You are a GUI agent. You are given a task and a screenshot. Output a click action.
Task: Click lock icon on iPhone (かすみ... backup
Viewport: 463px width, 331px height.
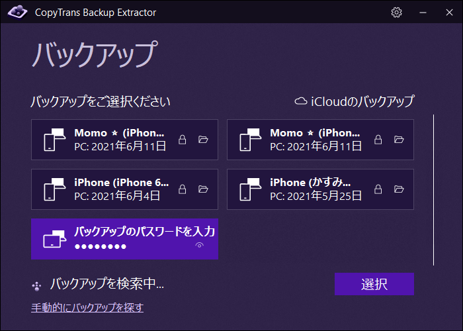coord(378,189)
